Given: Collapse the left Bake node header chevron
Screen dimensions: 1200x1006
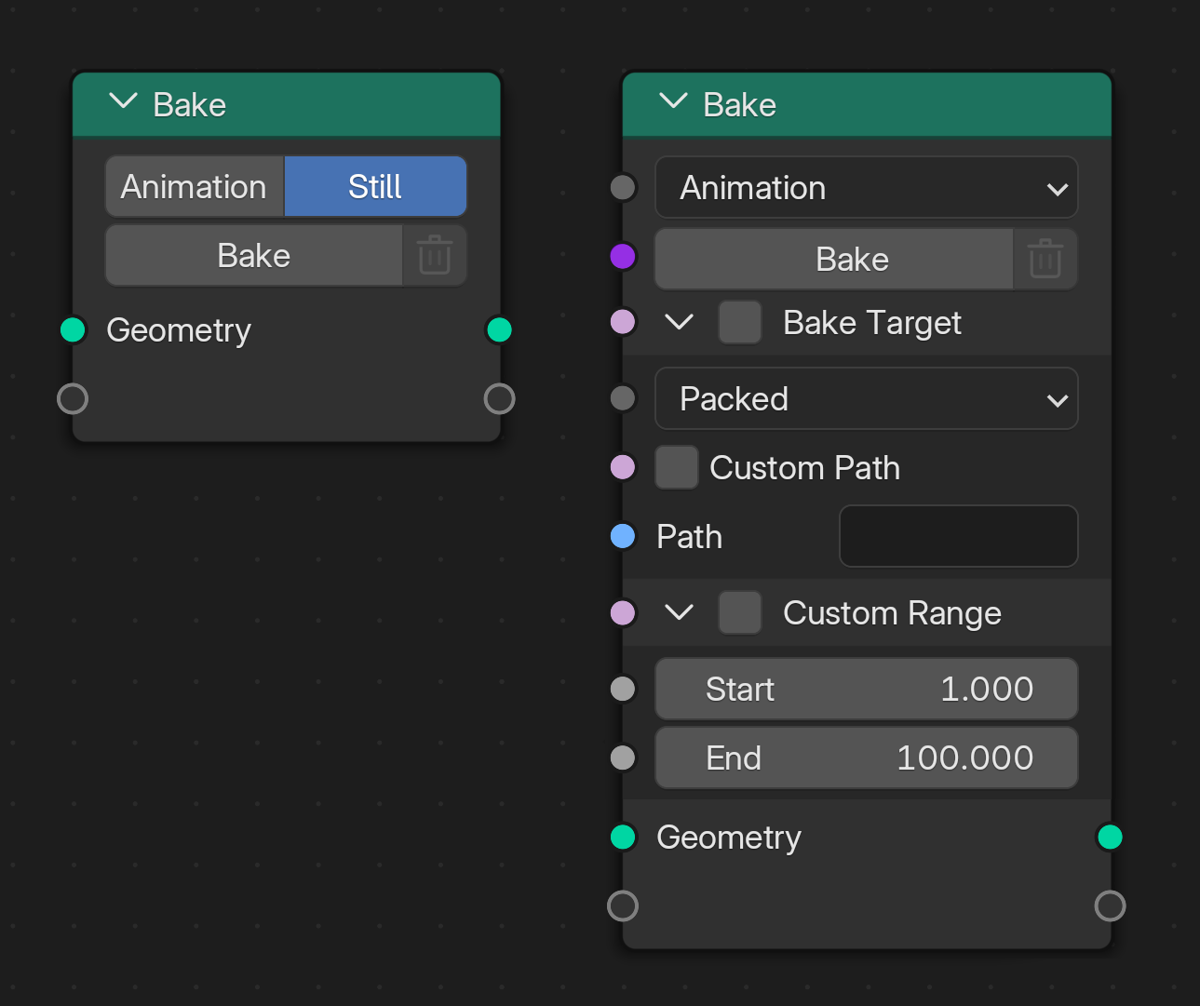Looking at the screenshot, I should 123,101.
